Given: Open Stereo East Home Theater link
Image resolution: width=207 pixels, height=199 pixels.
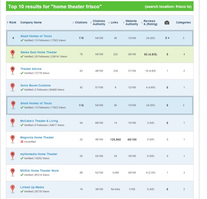Looking at the screenshot, I should coord(39,52).
